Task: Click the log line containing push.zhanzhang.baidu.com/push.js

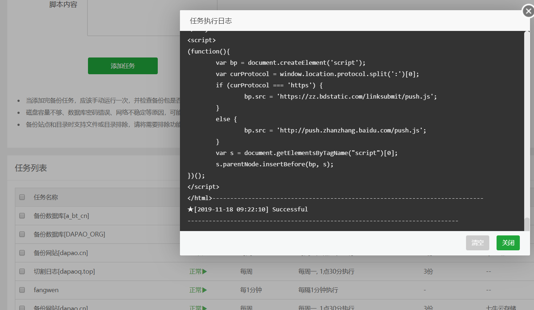Action: pos(335,130)
